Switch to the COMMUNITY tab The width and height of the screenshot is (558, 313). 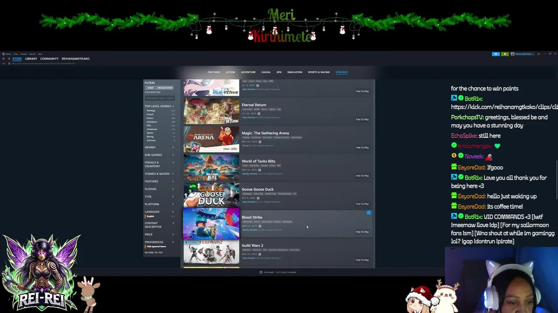[x=49, y=59]
